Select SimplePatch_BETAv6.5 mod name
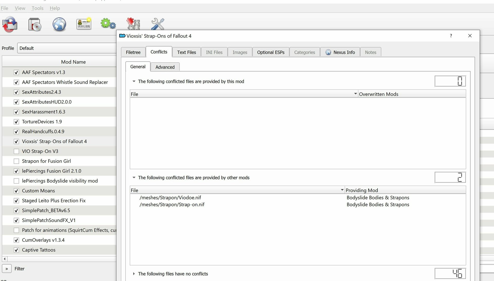Screen dimensions: 494x281 tap(46, 210)
